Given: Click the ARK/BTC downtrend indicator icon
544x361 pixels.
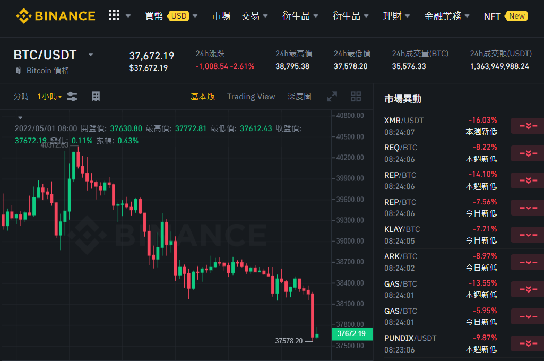Looking at the screenshot, I should (x=528, y=262).
